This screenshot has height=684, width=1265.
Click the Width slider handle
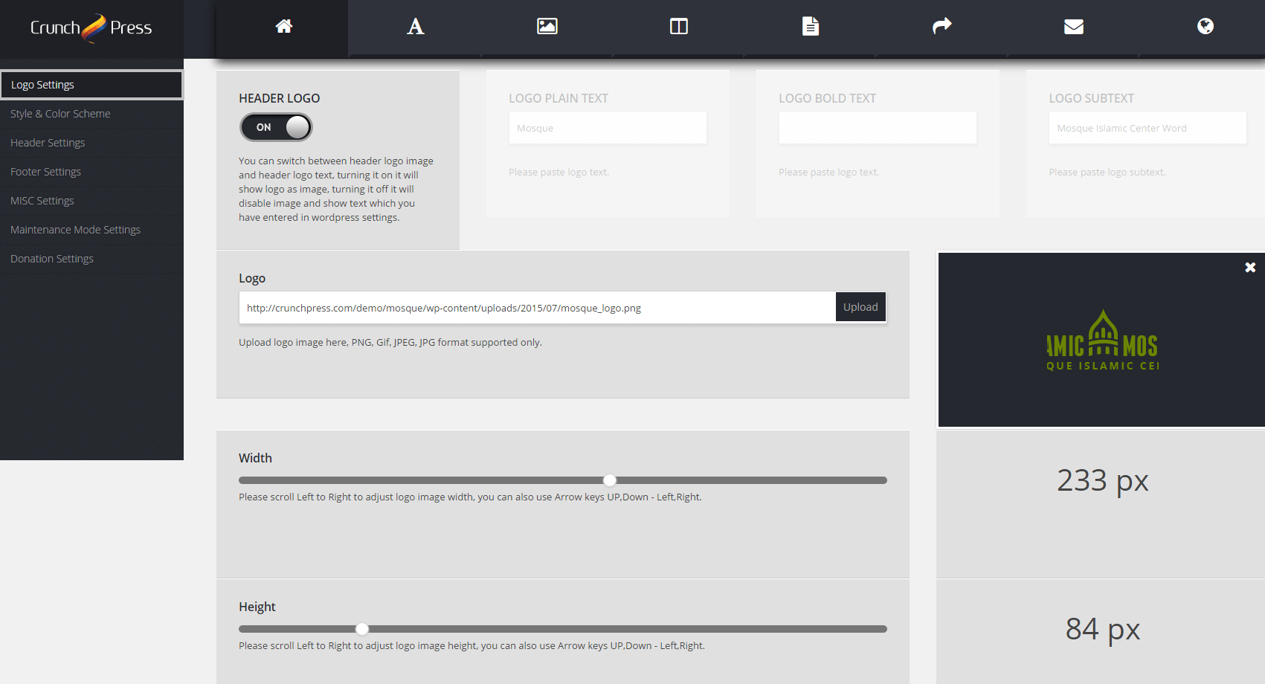pyautogui.click(x=610, y=480)
